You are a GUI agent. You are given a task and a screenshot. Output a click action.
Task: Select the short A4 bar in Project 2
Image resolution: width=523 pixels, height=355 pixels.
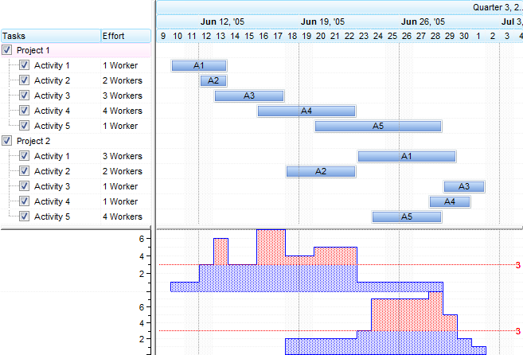(x=450, y=201)
